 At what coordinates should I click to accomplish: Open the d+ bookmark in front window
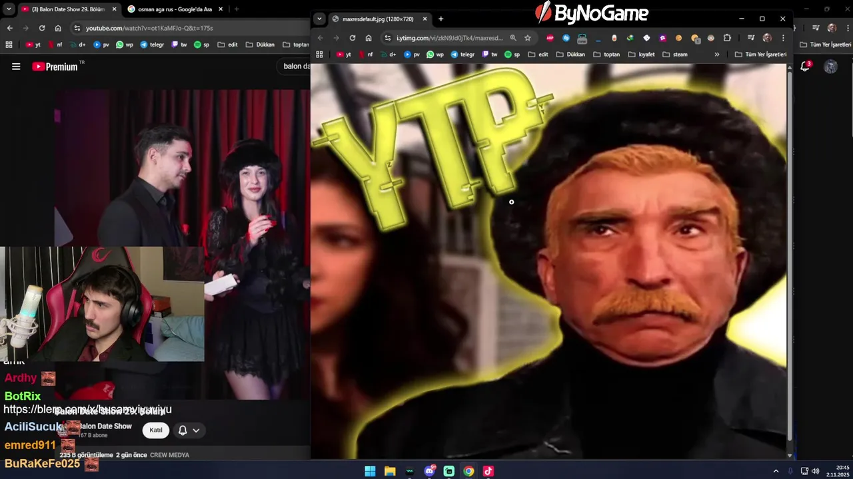[x=389, y=55]
